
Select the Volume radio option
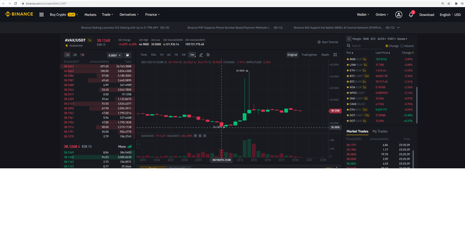(407, 46)
